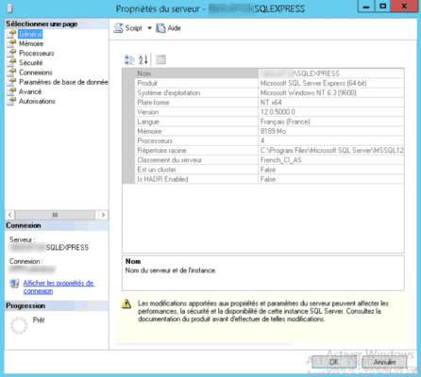Close the Propriétés du serveur window
Image resolution: width=421 pixels, height=377 pixels.
coord(404,7)
